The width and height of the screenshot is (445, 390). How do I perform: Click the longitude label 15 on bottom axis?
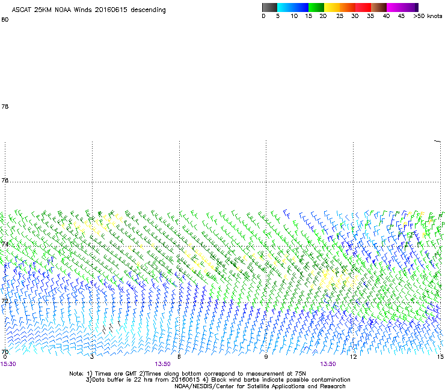[x=440, y=356]
